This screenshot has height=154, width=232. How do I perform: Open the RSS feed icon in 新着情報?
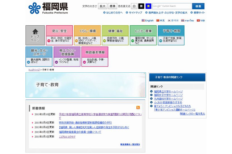point(138,108)
